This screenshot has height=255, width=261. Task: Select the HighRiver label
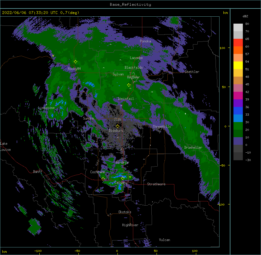click(x=130, y=225)
